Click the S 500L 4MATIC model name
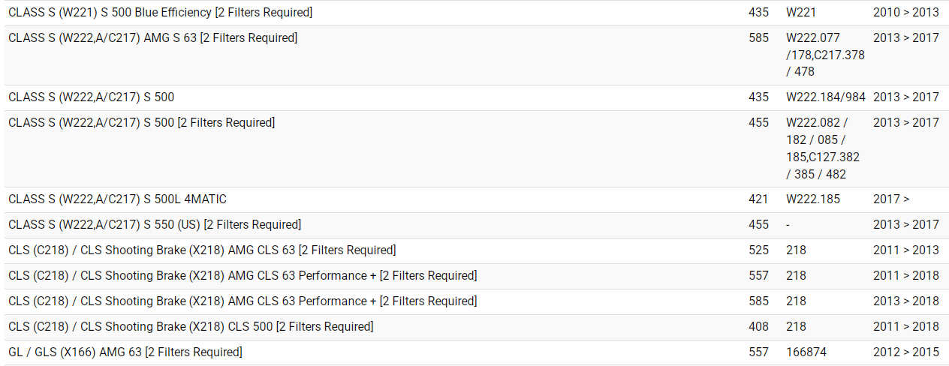Screen dimensions: 949x366 pos(117,199)
